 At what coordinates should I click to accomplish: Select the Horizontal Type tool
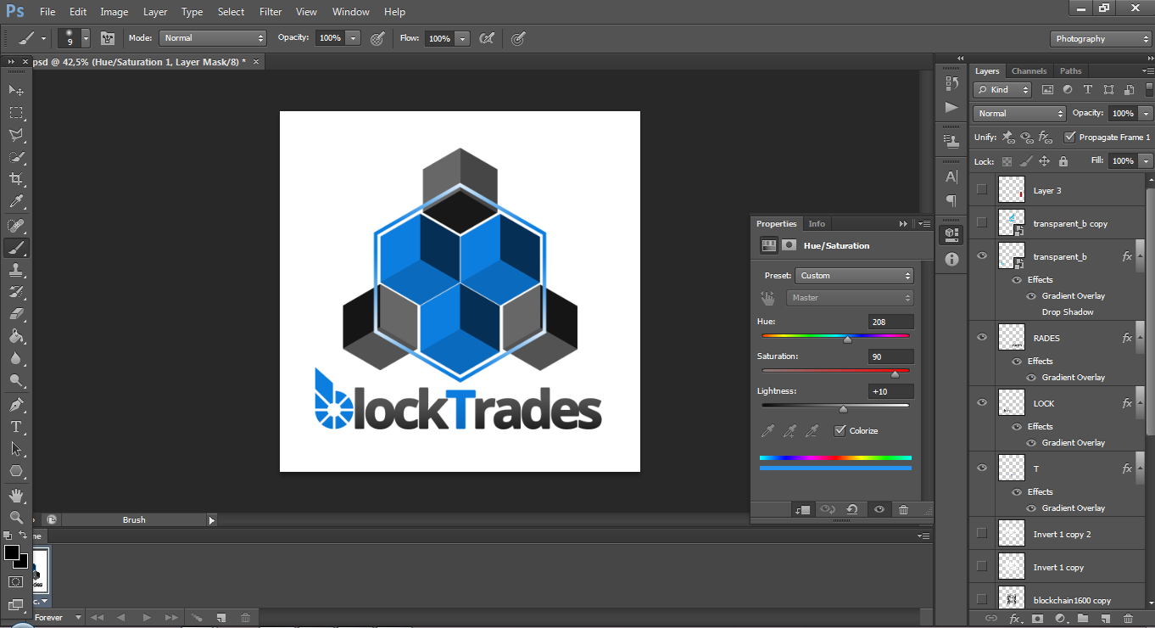(x=16, y=427)
